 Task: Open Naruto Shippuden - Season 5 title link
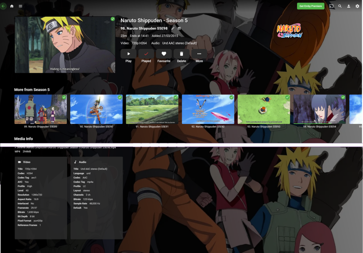click(154, 21)
